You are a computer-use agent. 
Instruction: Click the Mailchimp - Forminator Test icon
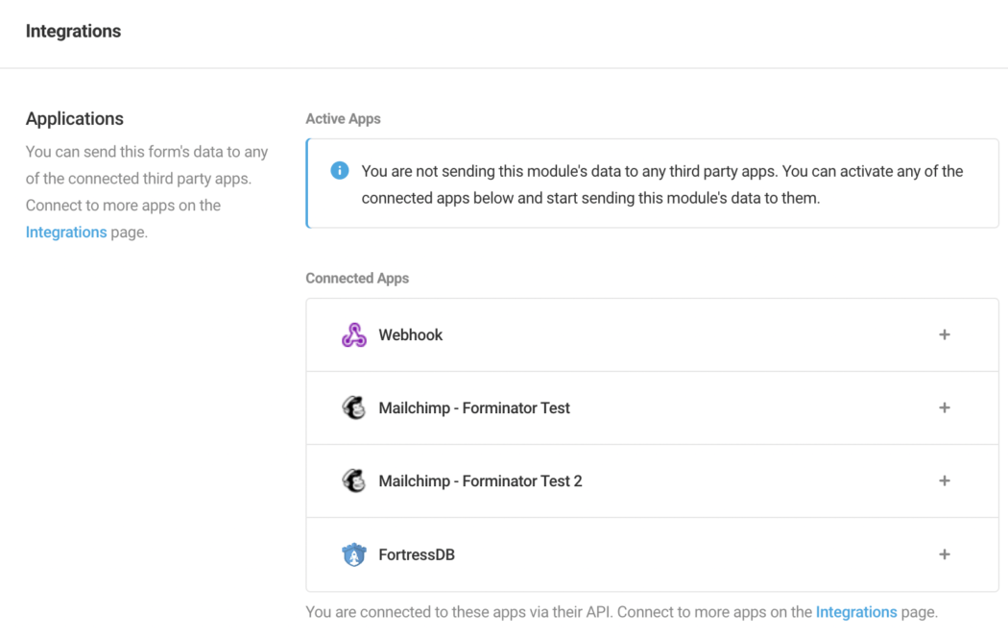(354, 408)
